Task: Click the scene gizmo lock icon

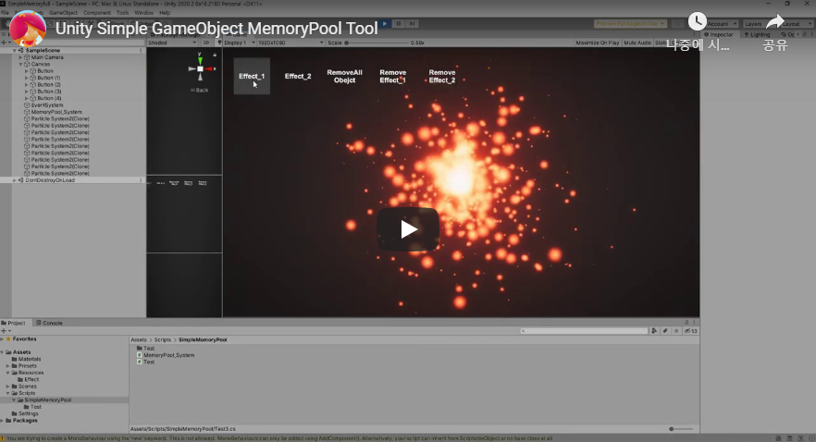Action: [215, 54]
